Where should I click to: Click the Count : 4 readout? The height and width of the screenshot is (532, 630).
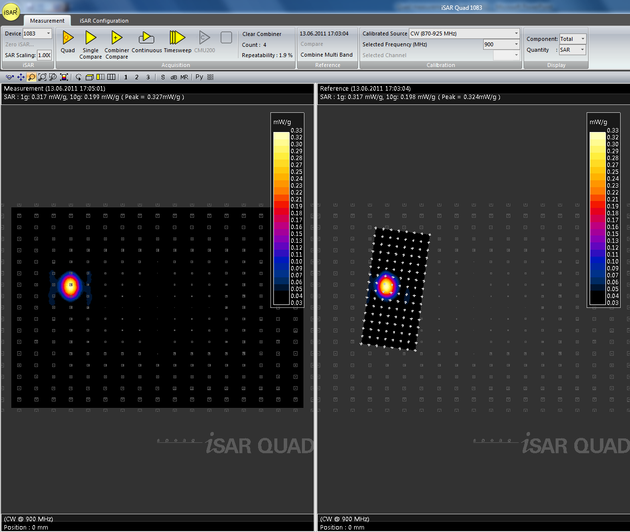point(254,45)
